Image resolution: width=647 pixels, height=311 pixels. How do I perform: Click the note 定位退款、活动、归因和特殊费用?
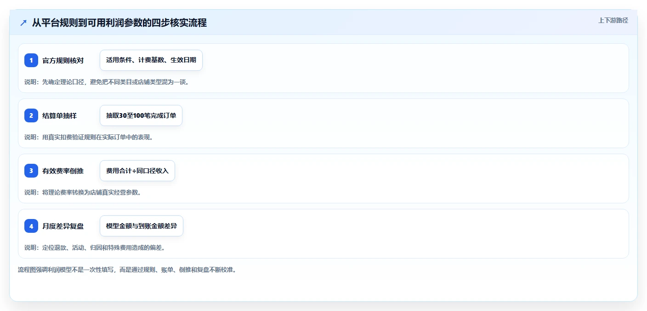tap(95, 248)
